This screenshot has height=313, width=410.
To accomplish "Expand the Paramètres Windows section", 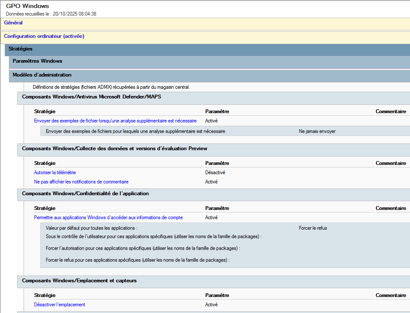I will 37,61.
